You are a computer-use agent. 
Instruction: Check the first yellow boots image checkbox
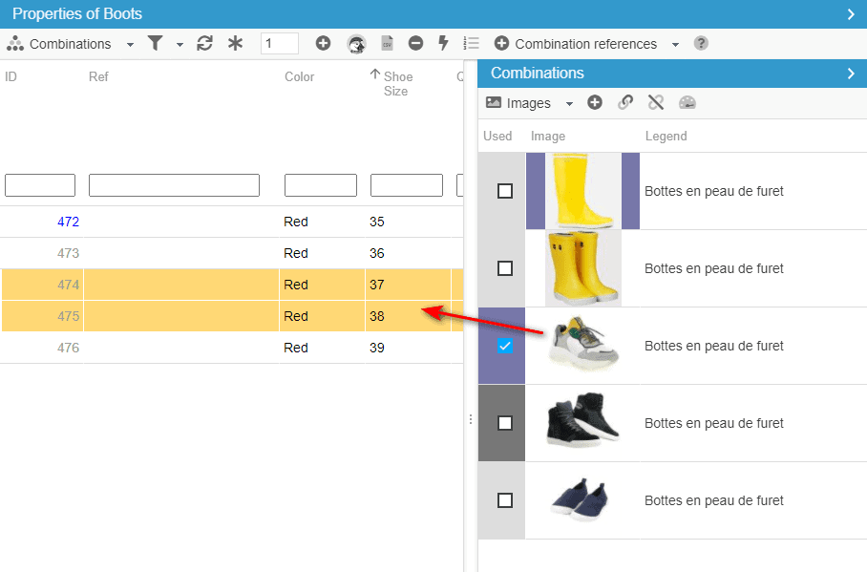point(505,191)
